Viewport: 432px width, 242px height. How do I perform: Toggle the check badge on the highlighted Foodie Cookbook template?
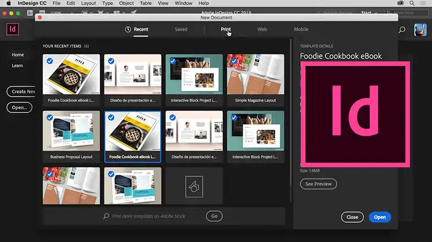pos(111,118)
